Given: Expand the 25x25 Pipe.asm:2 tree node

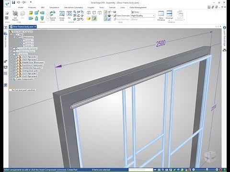Looking at the screenshot, I should coord(11,60).
